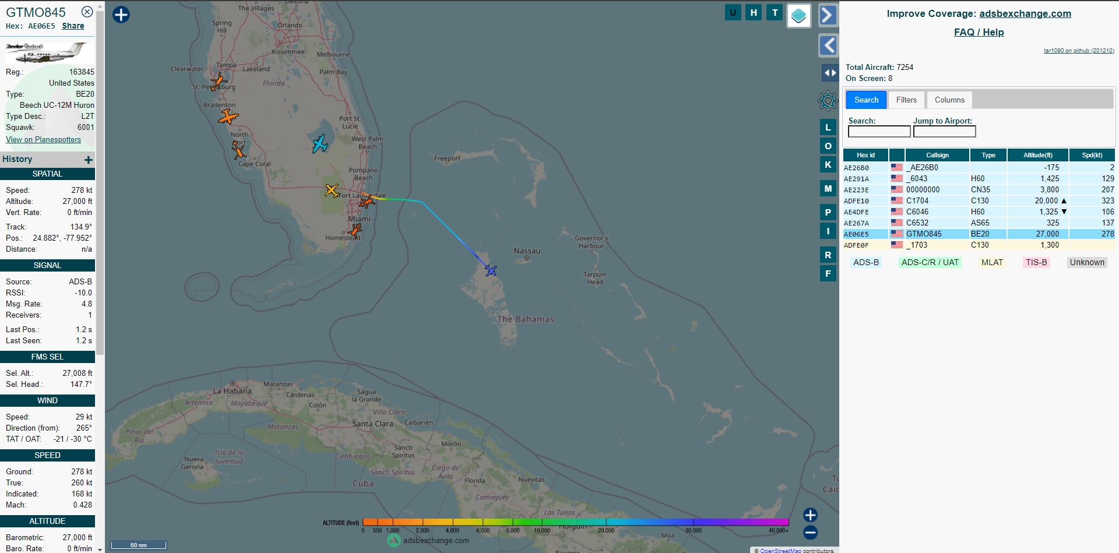This screenshot has width=1119, height=553.
Task: Toggle the P map option
Action: pyautogui.click(x=828, y=212)
